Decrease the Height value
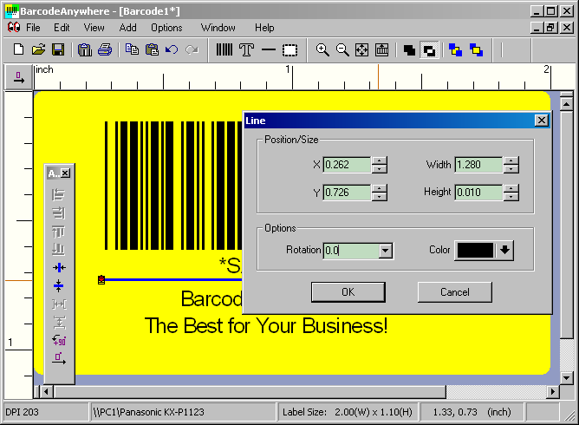Screen dimensions: 579x425 coord(511,197)
